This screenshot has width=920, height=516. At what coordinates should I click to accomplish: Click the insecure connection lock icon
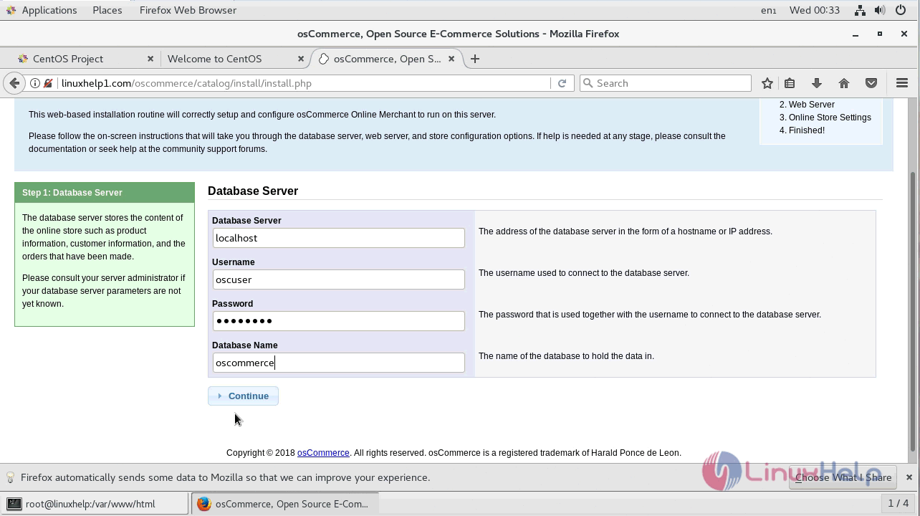[x=48, y=83]
